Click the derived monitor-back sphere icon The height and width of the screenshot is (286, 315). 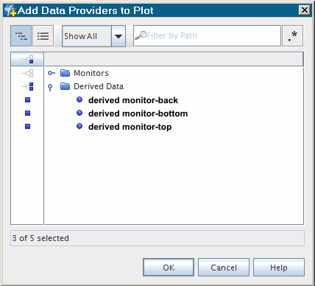[x=79, y=100]
